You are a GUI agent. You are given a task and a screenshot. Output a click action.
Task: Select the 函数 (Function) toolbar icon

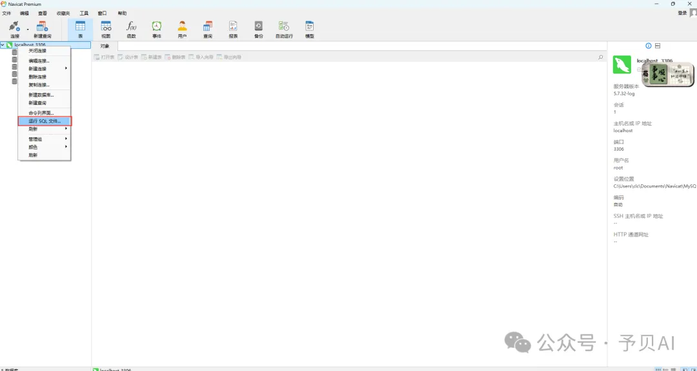[x=131, y=29]
